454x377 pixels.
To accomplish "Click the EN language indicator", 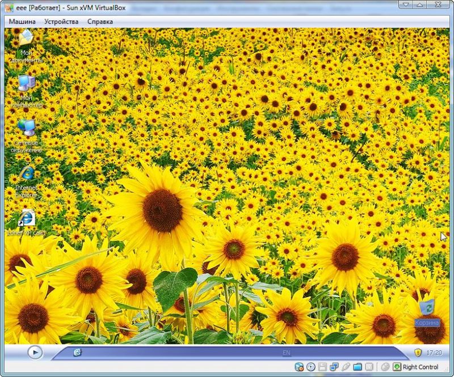I will (287, 353).
